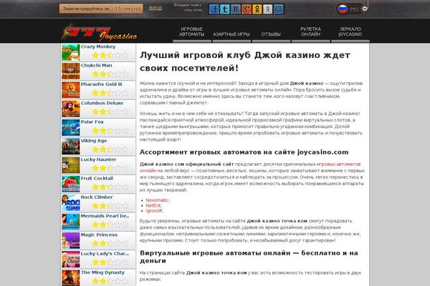The image size is (430, 286).
Task: Open the ОТЗЫВЫ menu item
Action: click(271, 34)
